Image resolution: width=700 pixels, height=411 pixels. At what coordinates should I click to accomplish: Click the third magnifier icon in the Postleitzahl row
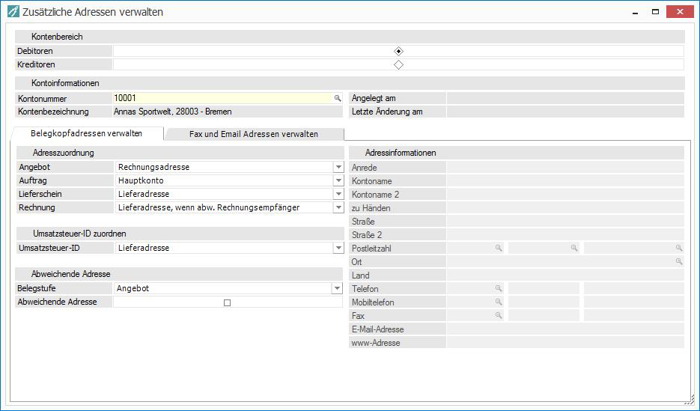click(679, 248)
